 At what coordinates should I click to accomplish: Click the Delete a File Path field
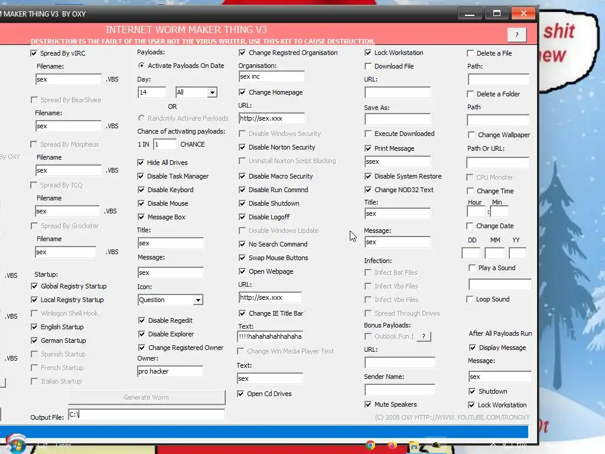point(499,80)
